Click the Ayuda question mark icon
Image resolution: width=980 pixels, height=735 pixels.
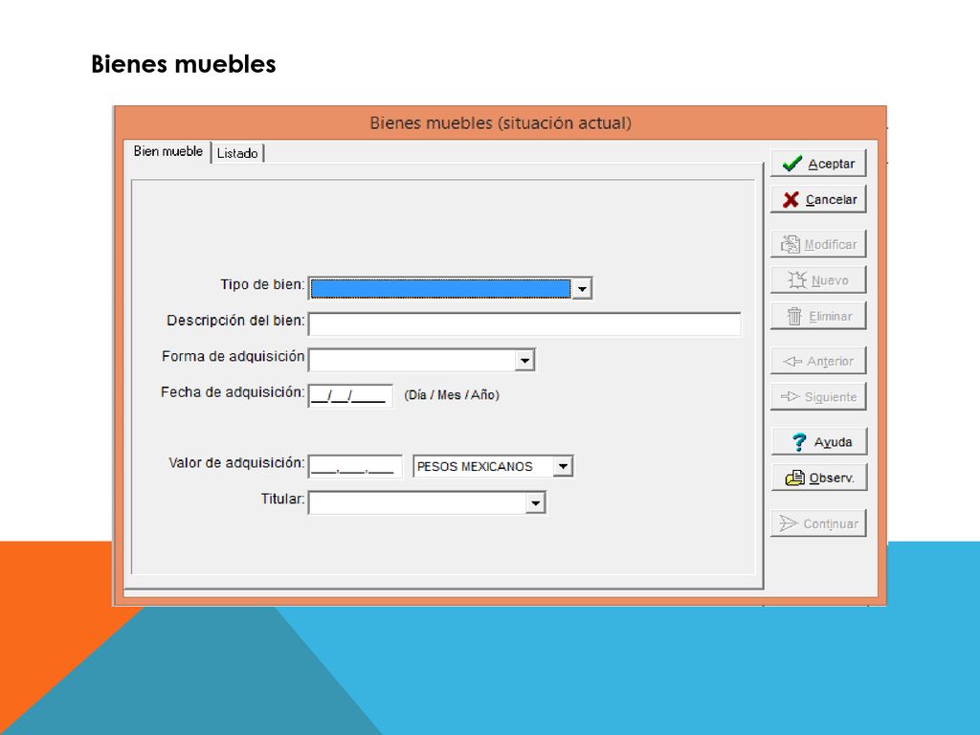click(799, 442)
